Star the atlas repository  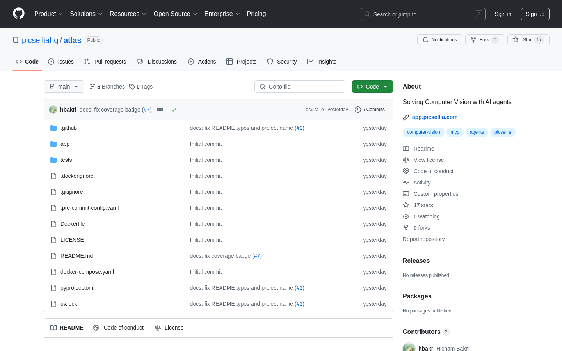[x=528, y=40]
